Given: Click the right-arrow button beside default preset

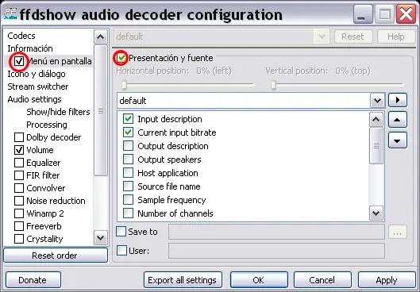Looking at the screenshot, I should tap(398, 100).
